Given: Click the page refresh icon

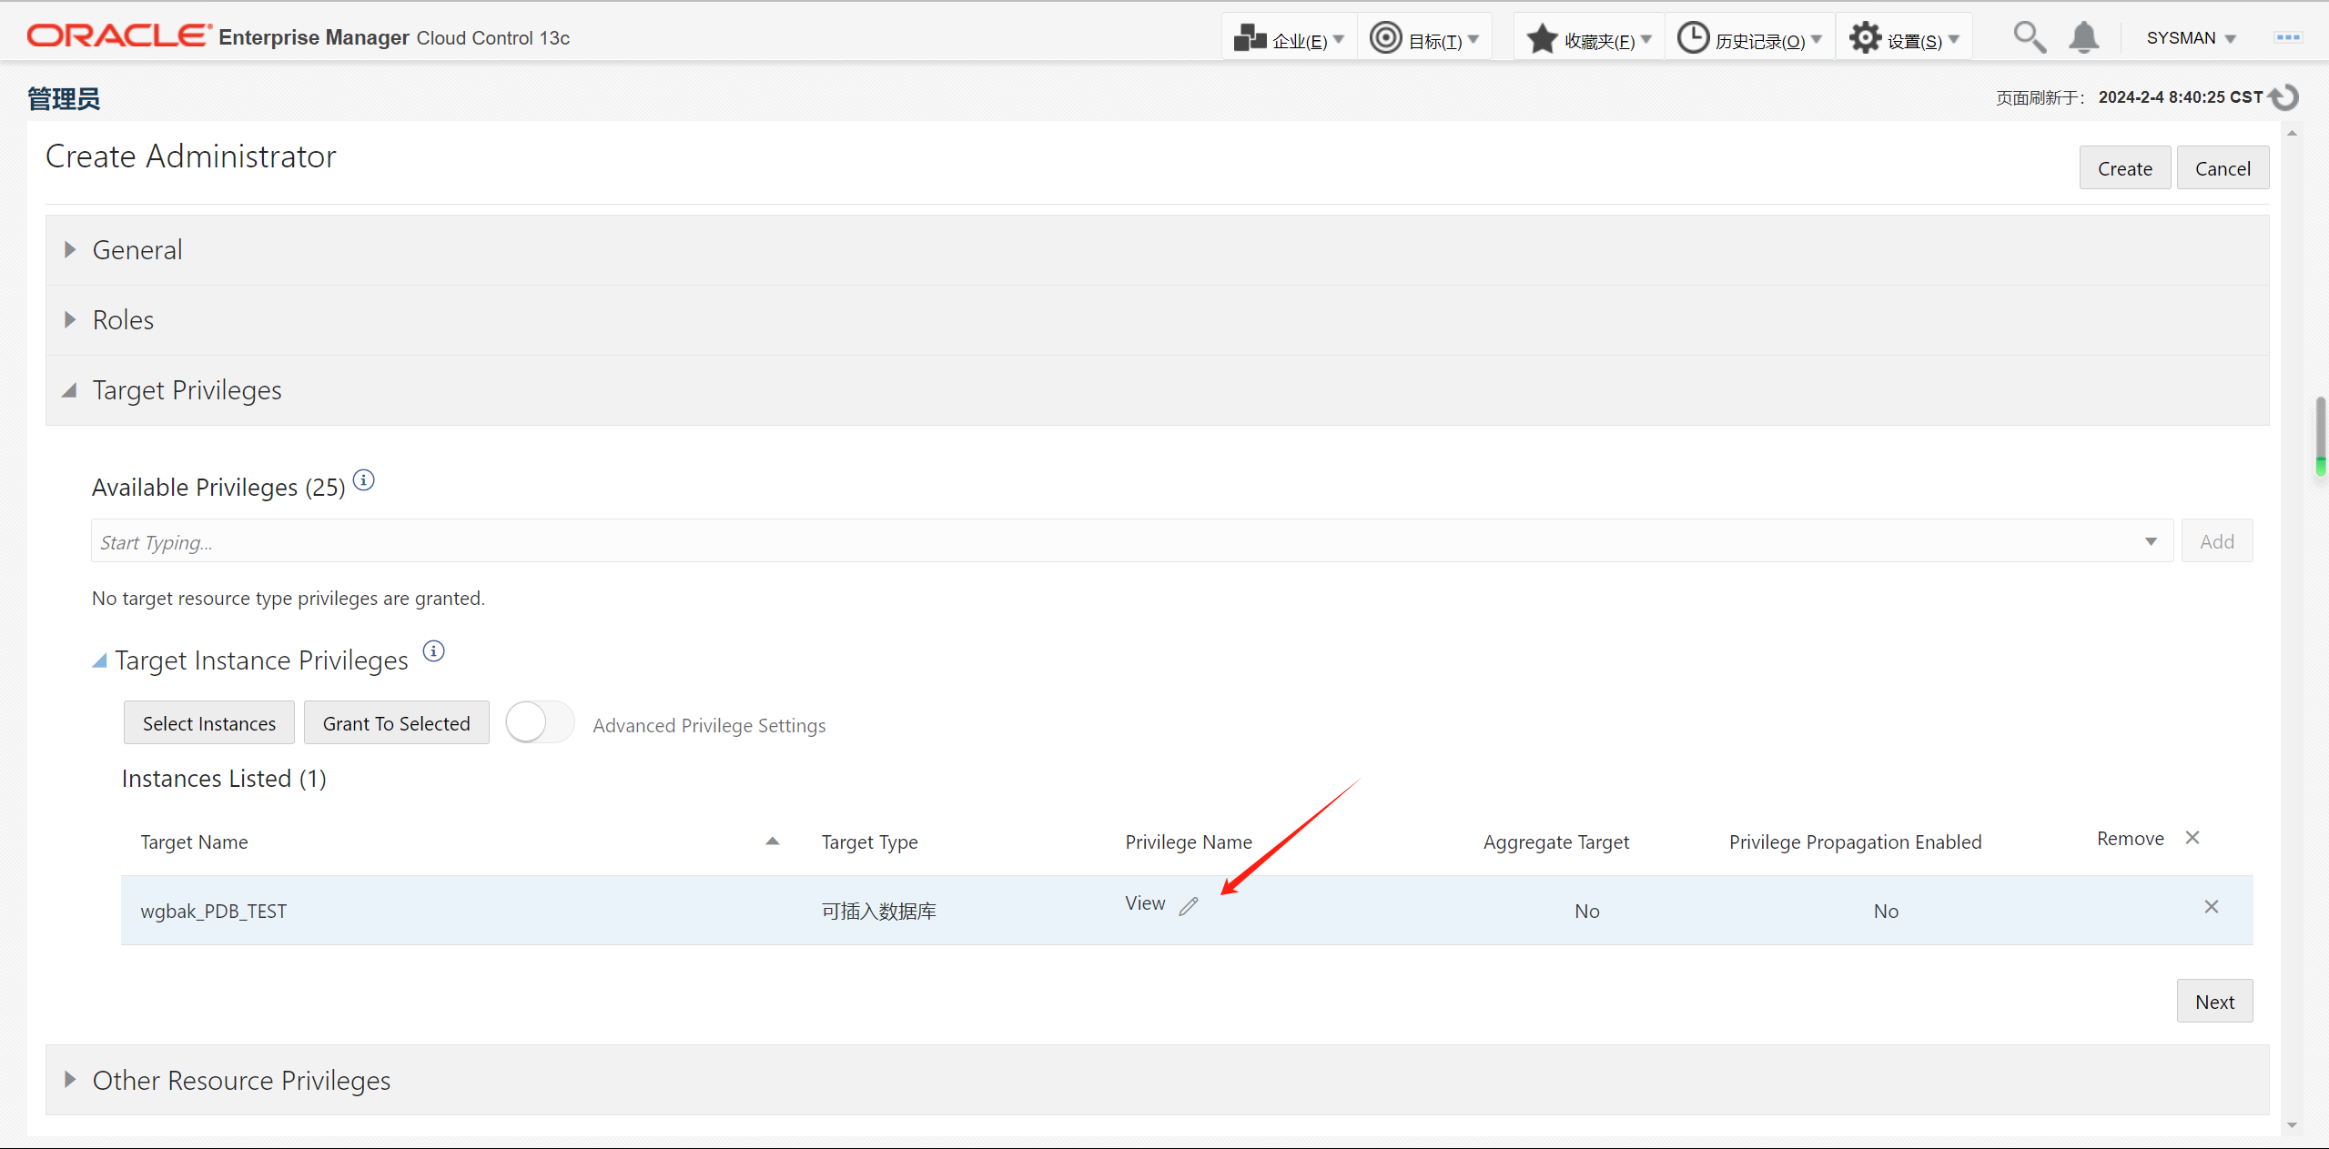Looking at the screenshot, I should [2285, 97].
